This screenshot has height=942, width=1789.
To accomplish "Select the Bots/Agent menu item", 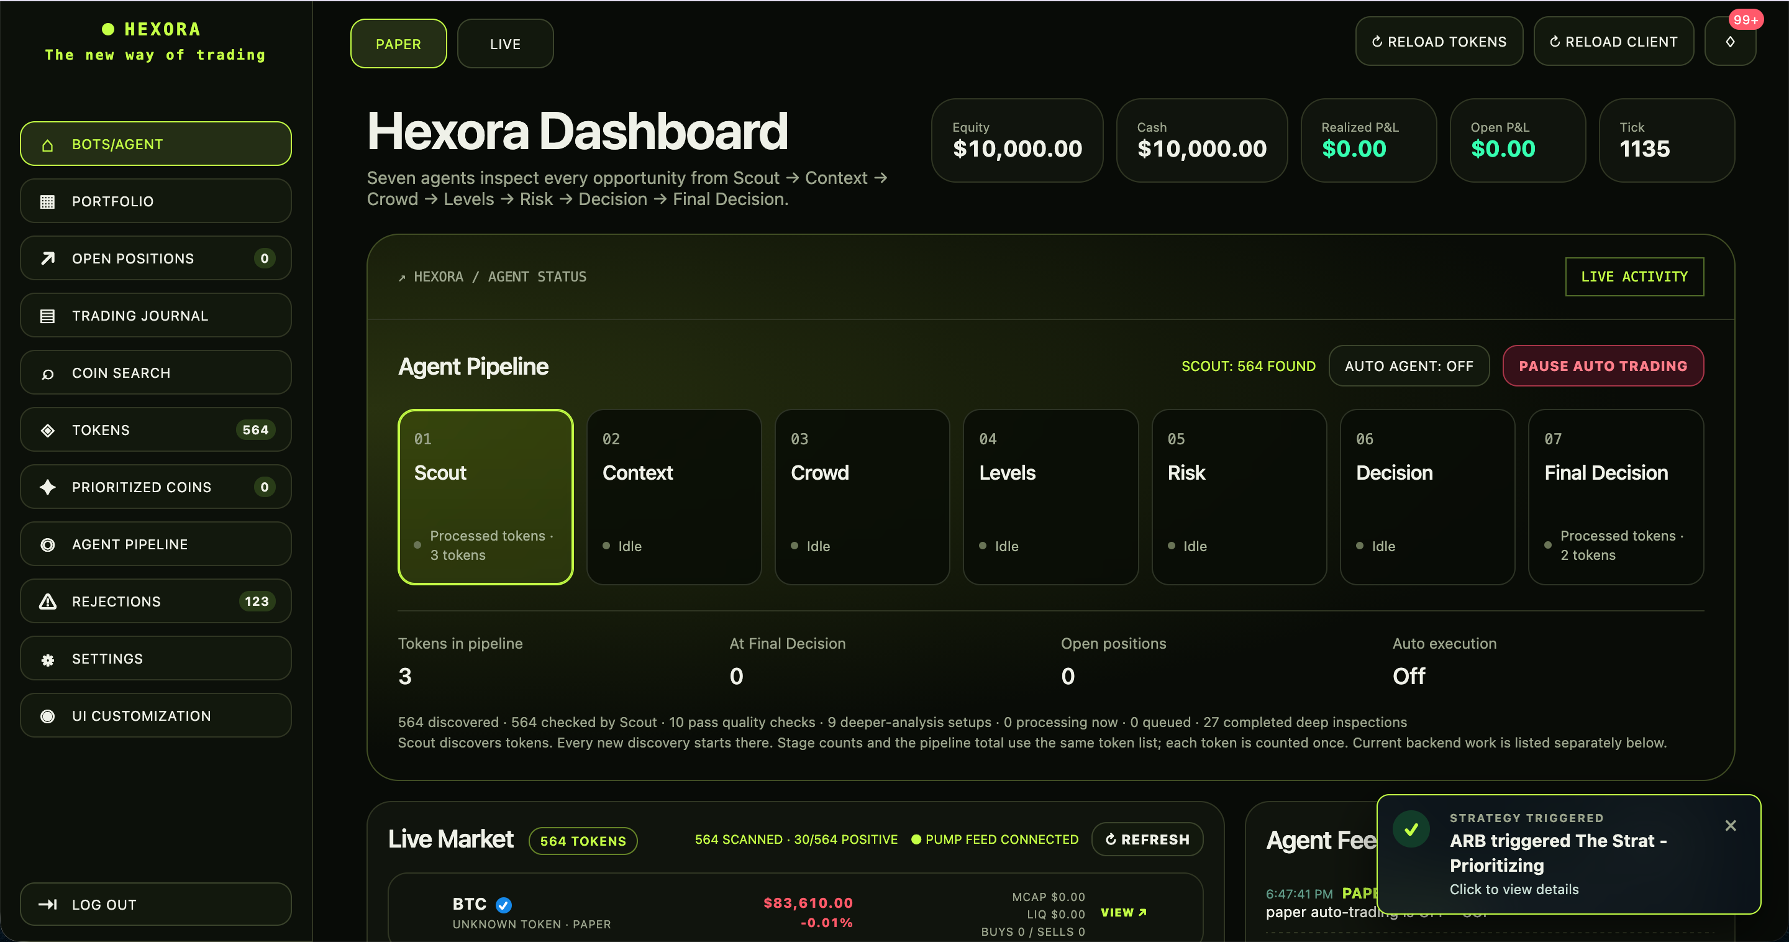I will coord(155,144).
